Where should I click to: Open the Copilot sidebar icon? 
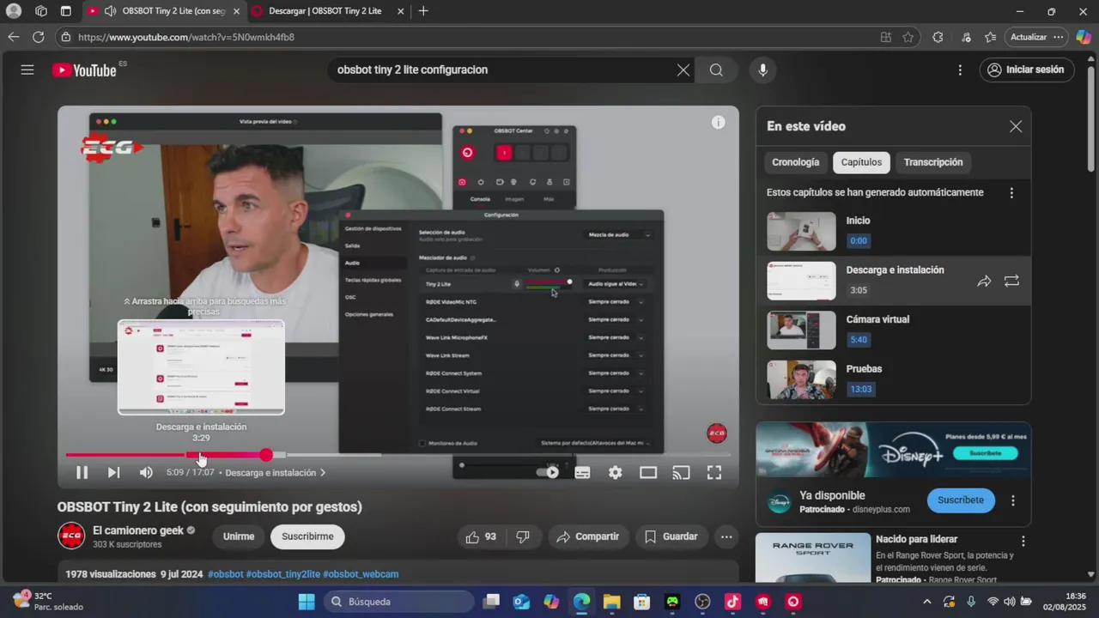1084,37
